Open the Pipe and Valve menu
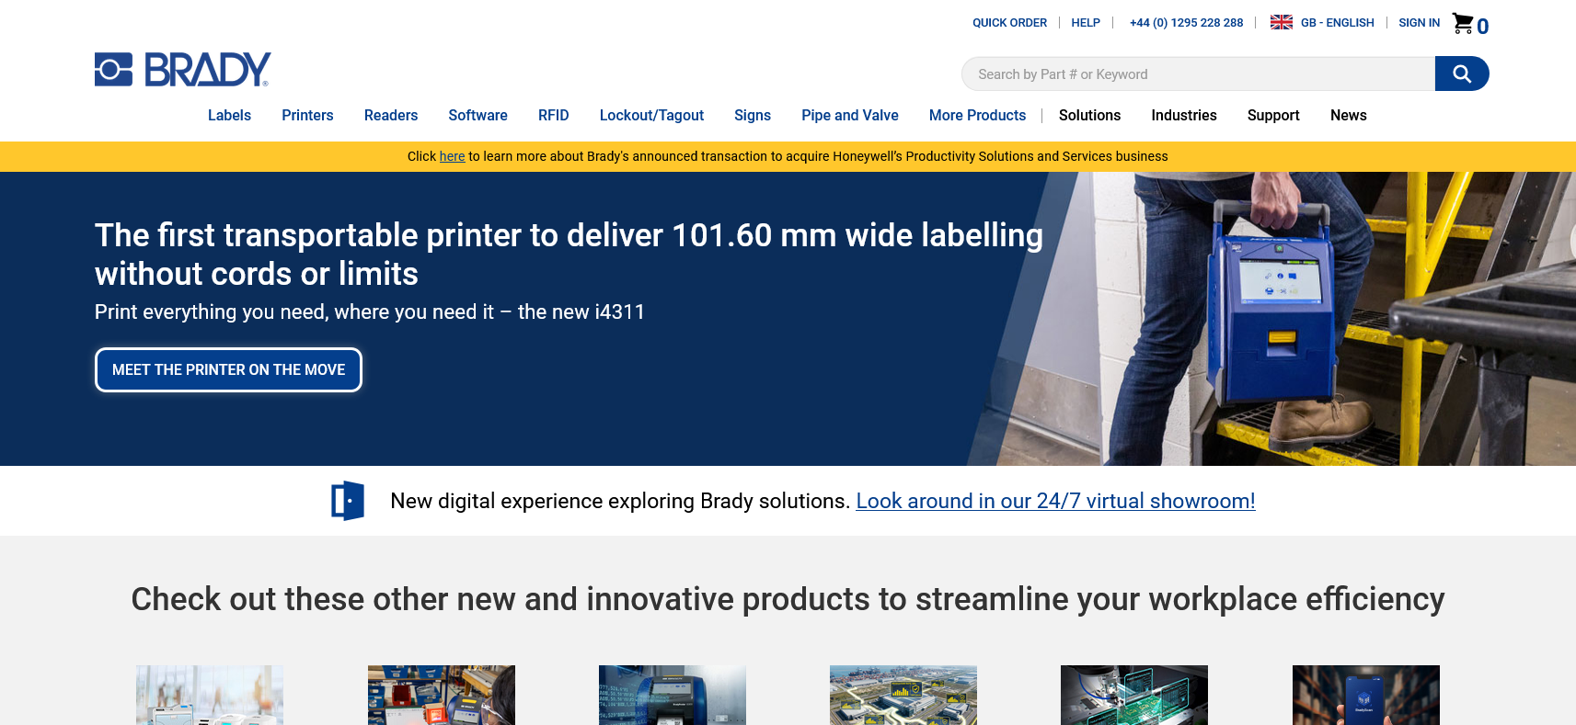The image size is (1576, 725). 850,115
